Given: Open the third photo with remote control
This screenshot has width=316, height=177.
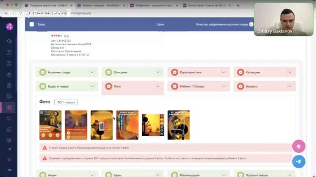Looking at the screenshot, I should (x=102, y=125).
